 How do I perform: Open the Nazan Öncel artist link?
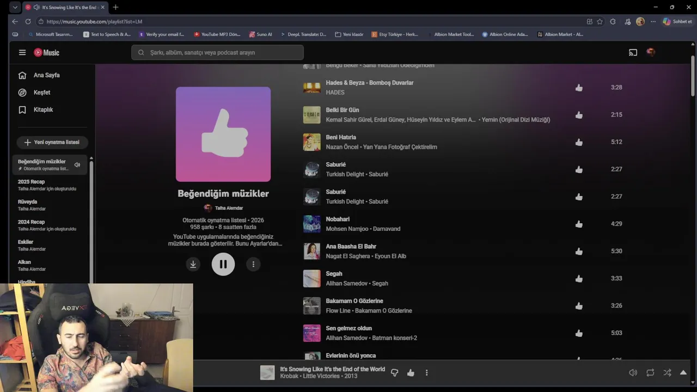pos(343,147)
